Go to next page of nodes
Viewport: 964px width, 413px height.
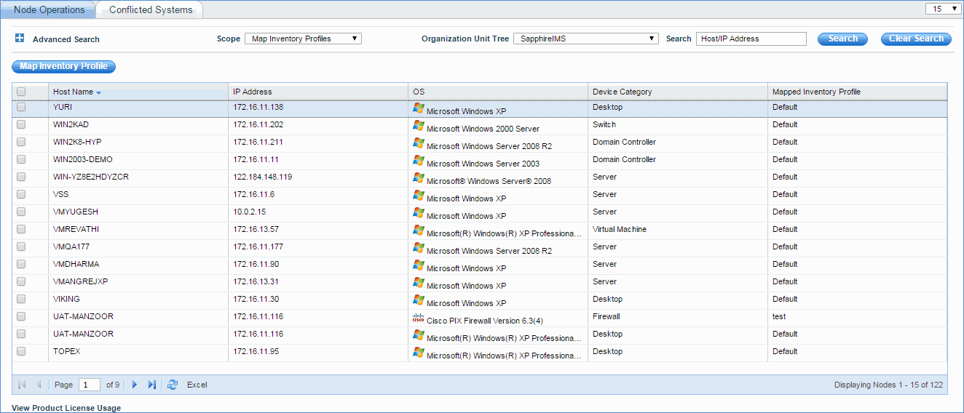point(135,385)
